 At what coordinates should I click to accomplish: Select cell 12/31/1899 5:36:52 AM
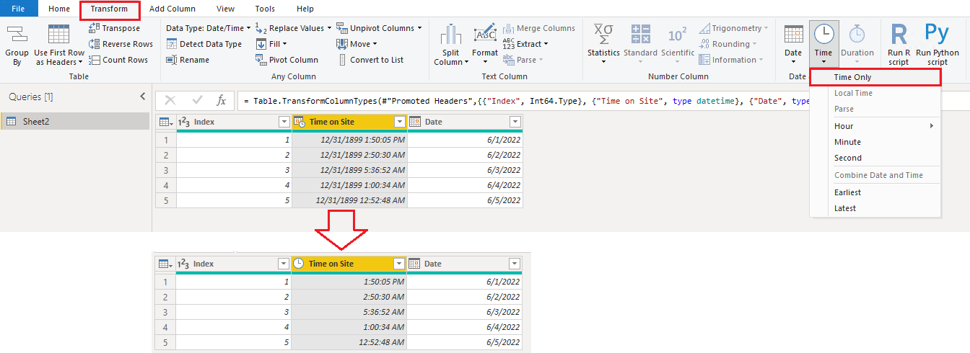350,169
